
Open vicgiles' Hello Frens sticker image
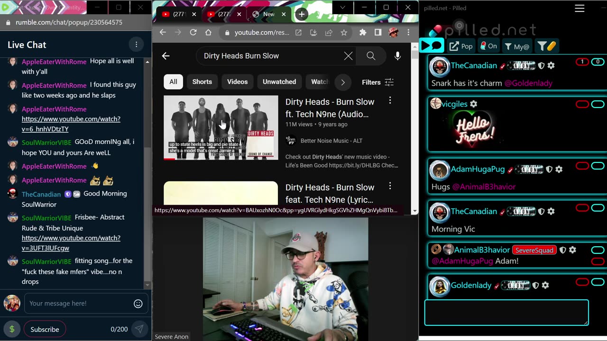473,129
